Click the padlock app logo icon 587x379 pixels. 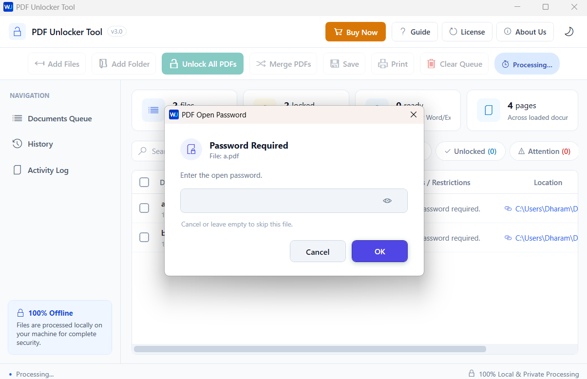tap(17, 32)
